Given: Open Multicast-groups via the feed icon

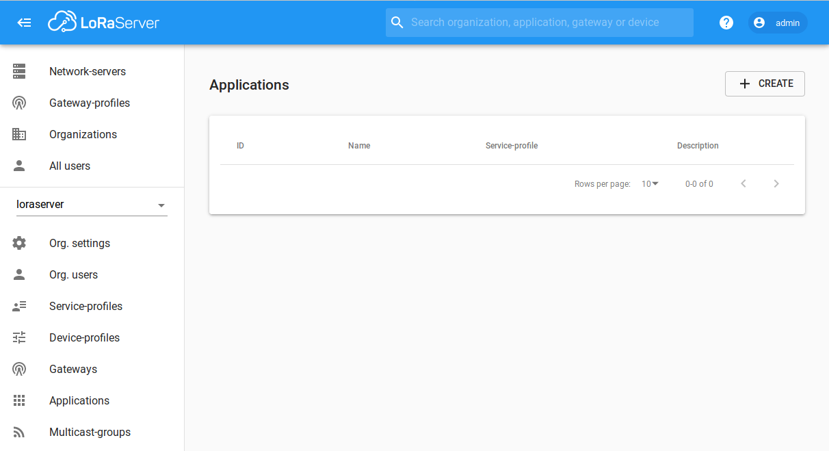Looking at the screenshot, I should [x=19, y=432].
